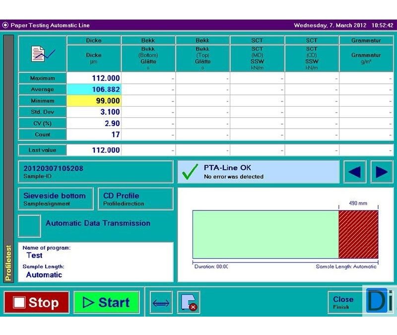
Task: Click the red hatched 490 mm region
Action: point(358,234)
